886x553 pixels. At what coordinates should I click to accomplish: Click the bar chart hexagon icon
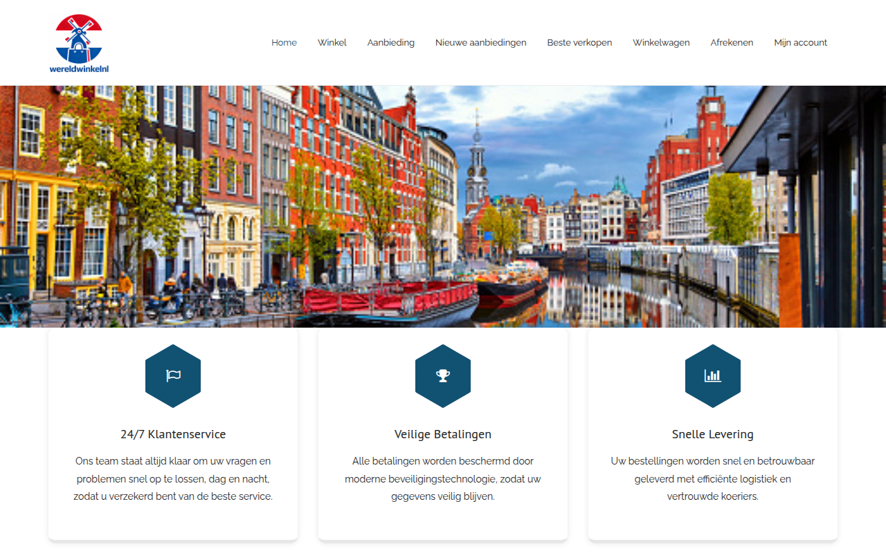[x=713, y=376]
